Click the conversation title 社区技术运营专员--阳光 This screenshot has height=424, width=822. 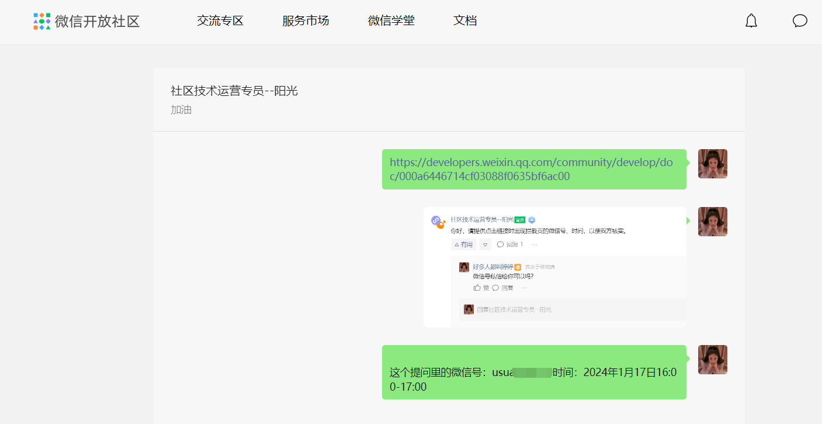click(x=234, y=91)
